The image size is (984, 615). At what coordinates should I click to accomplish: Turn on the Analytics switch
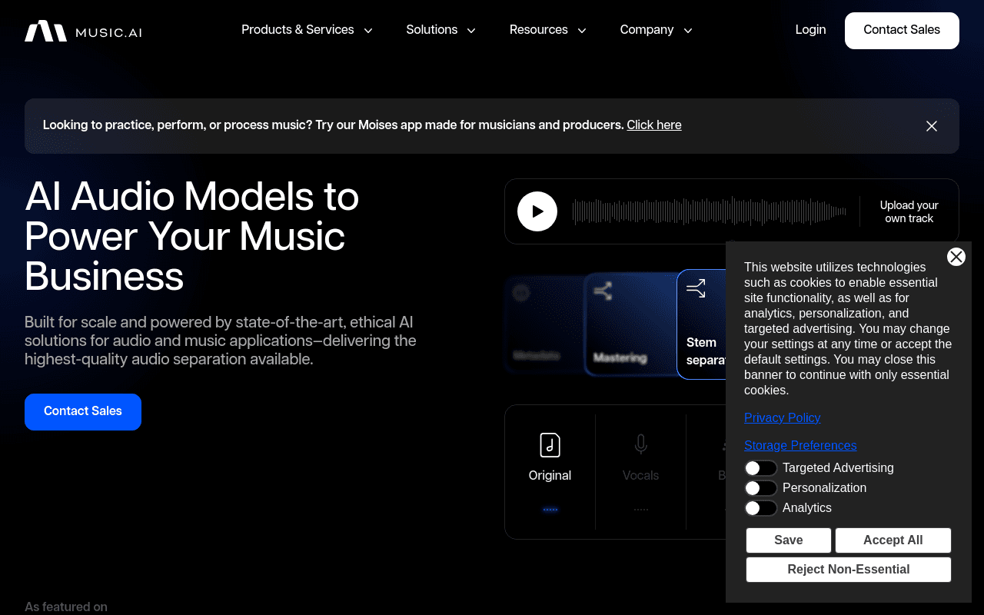tap(760, 508)
